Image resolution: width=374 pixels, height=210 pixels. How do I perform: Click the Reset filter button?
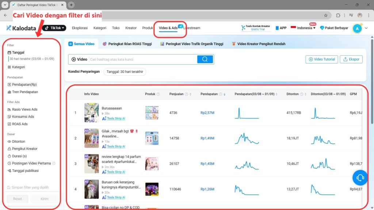[18, 199]
